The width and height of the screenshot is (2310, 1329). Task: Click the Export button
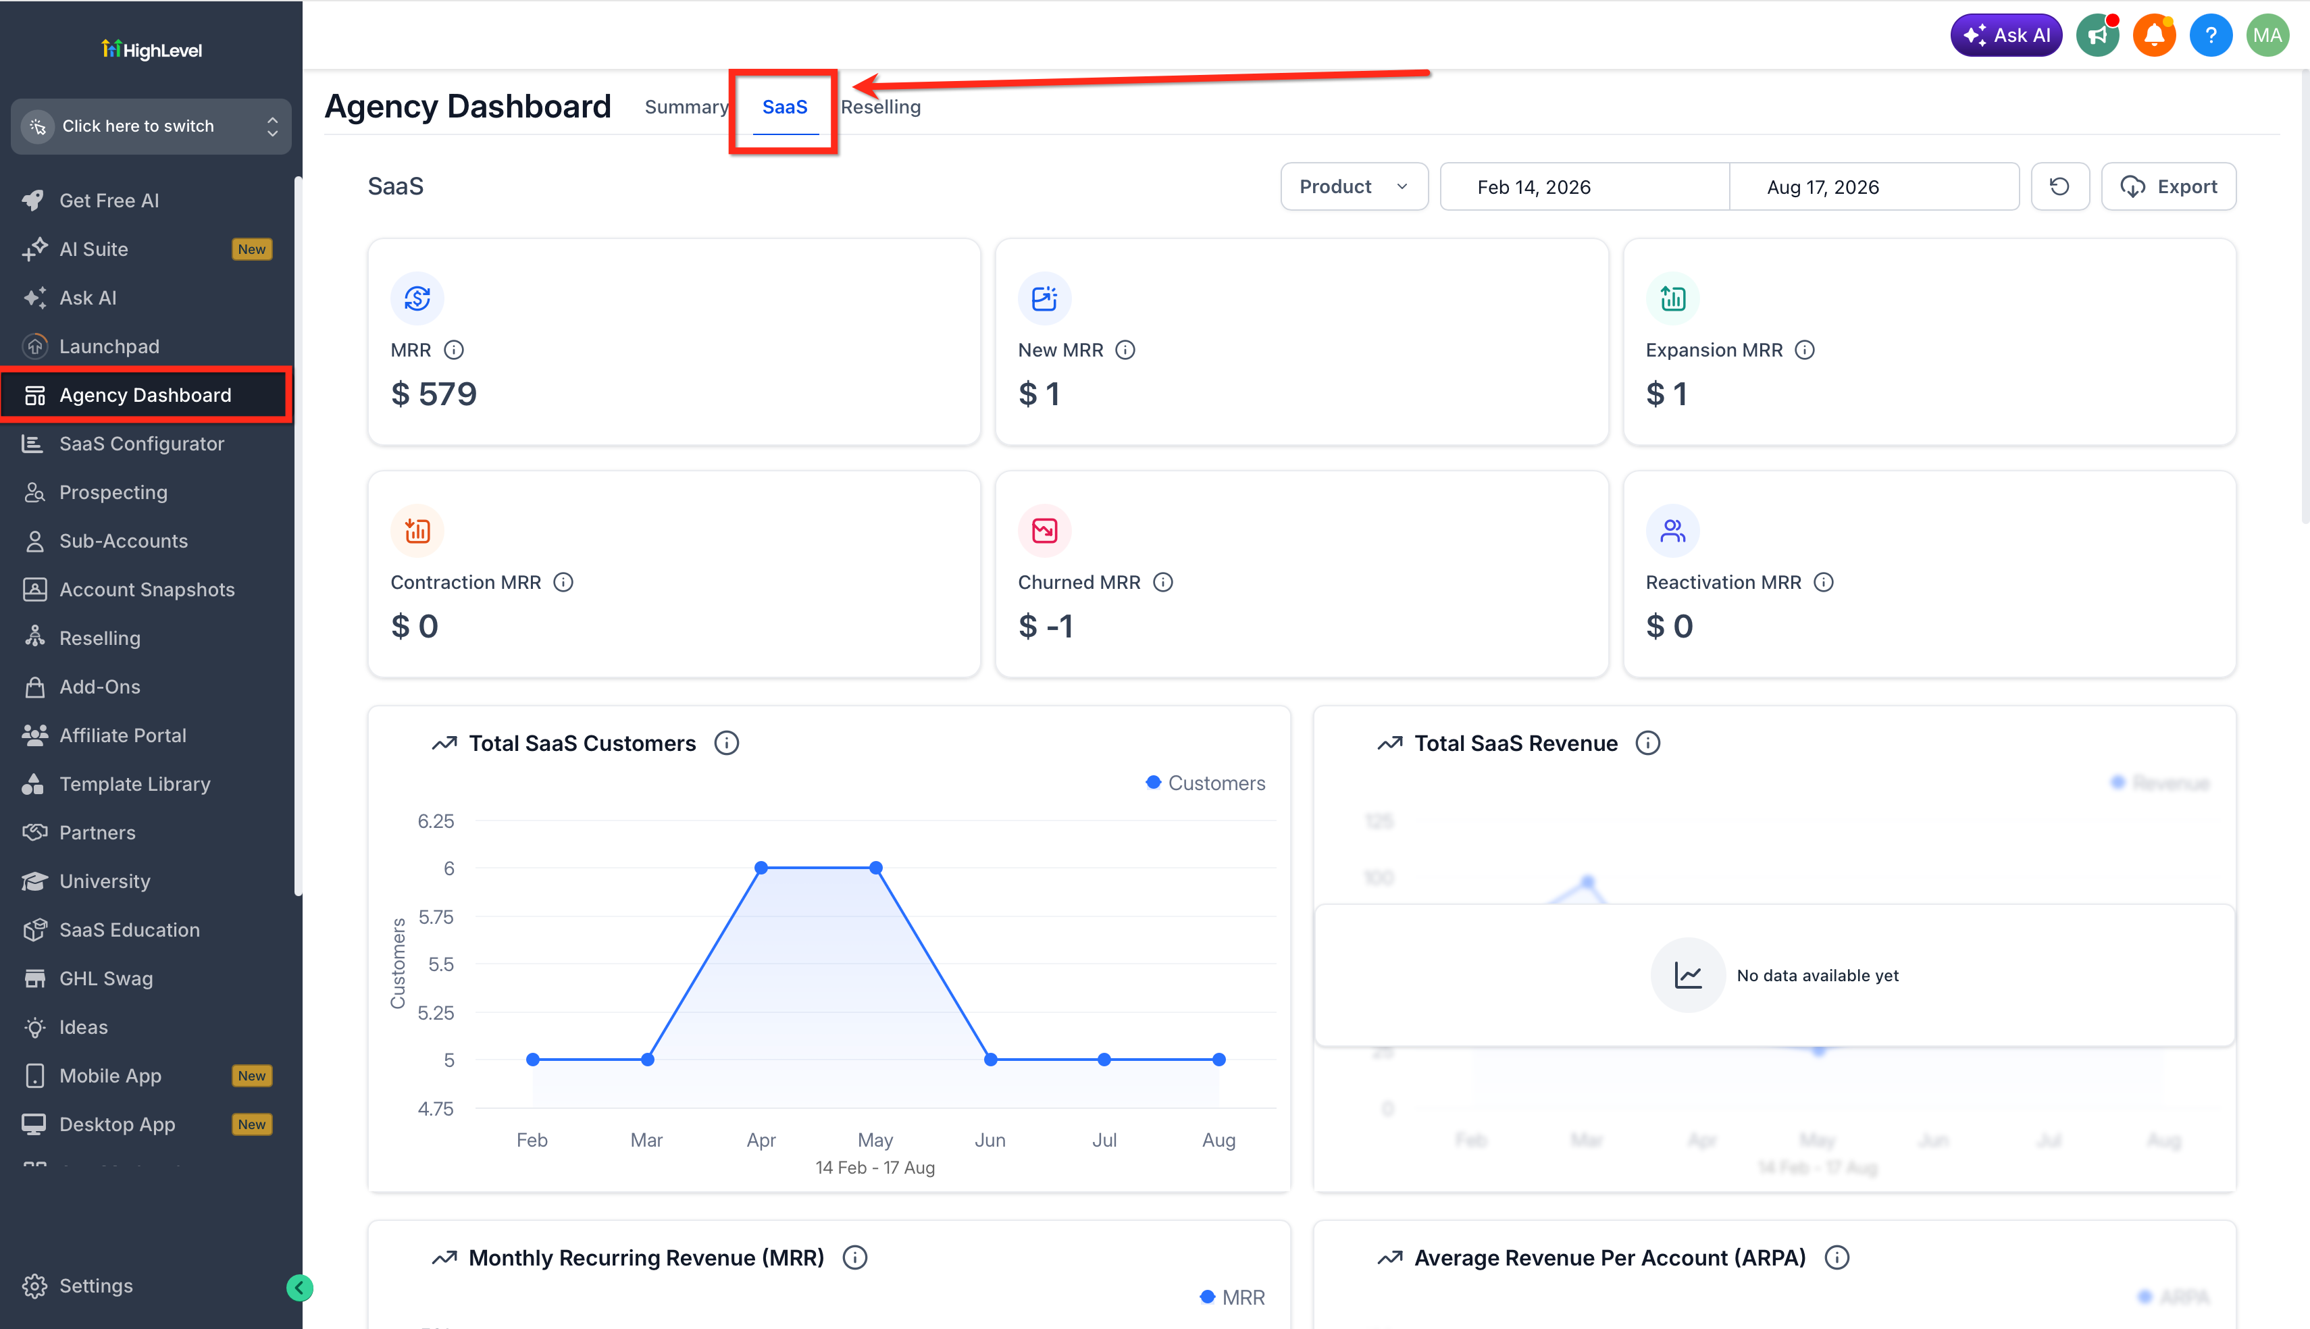(x=2169, y=187)
